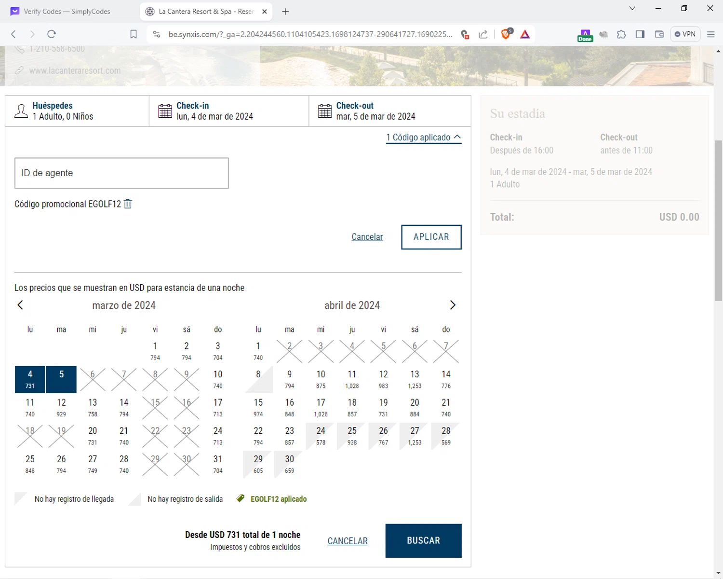Viewport: 723px width, 579px height.
Task: Go forward to the next page
Action: pyautogui.click(x=32, y=34)
